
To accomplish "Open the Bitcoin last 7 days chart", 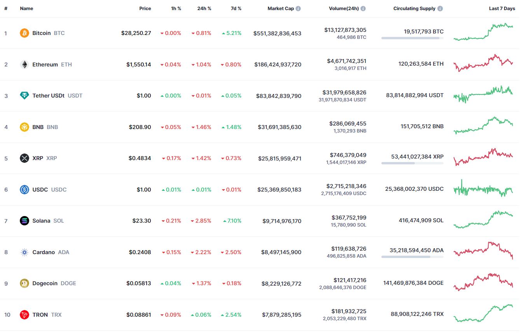I will coord(483,32).
